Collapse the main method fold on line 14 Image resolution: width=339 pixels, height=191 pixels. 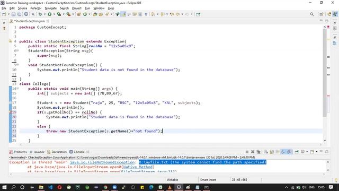(17, 89)
